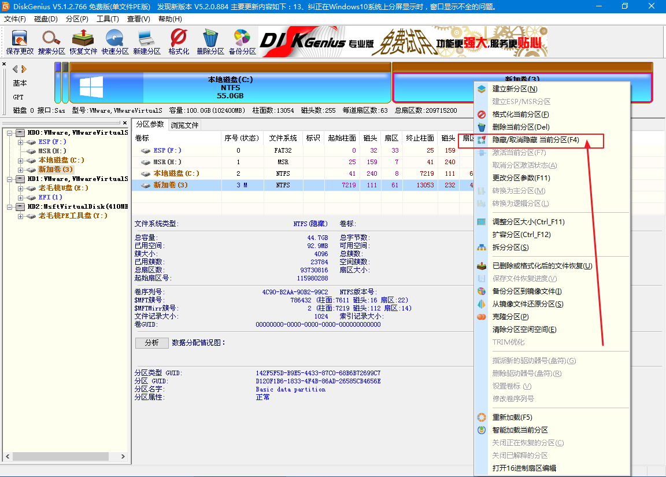Click the icon beside 建立新分区(N)
Image resolution: width=666 pixels, height=477 pixels.
(481, 89)
